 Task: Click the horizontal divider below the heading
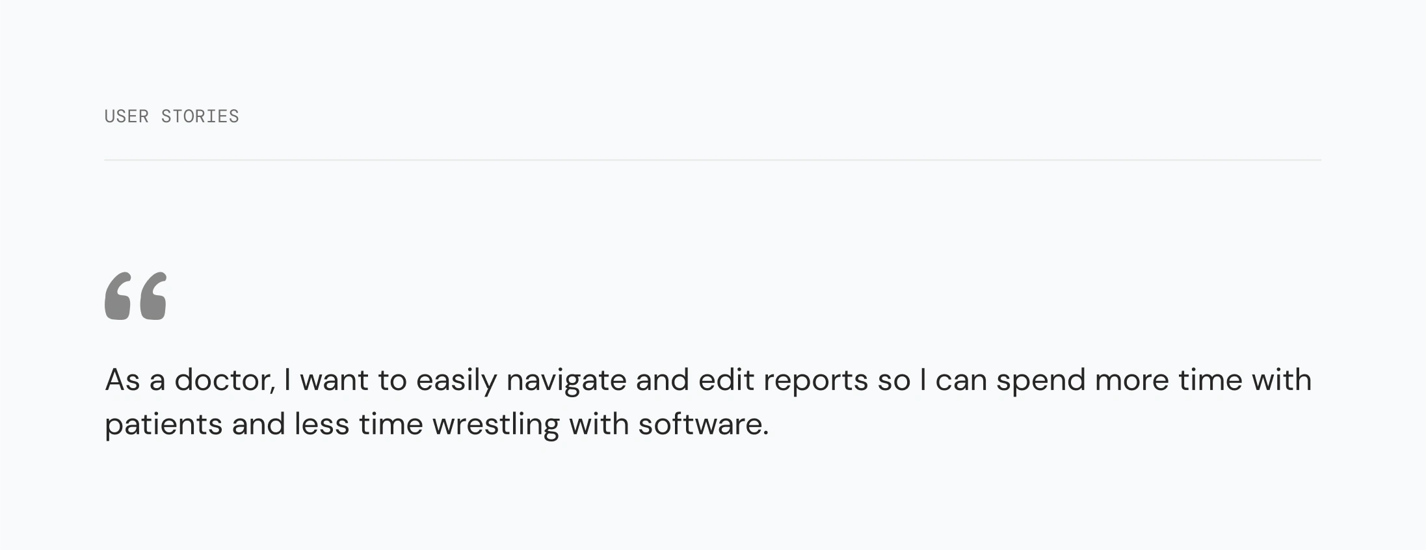pos(712,159)
